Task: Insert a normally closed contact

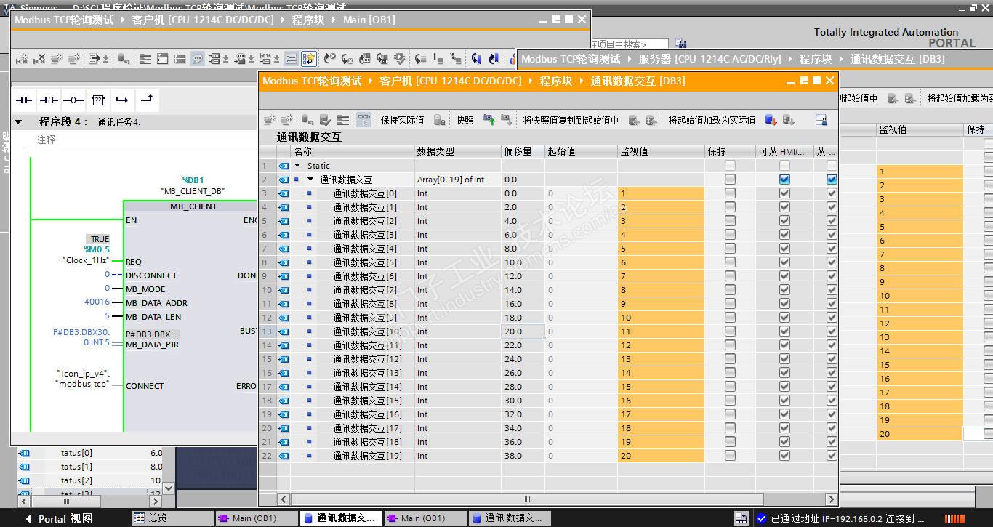Action: (x=49, y=100)
